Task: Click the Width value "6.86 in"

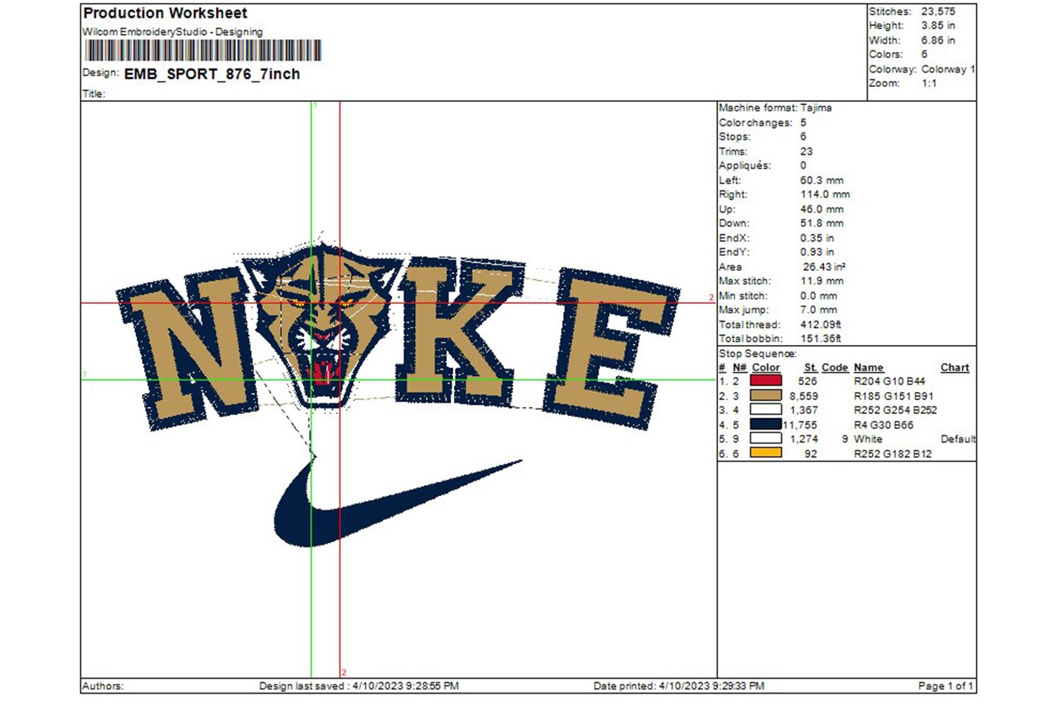Action: (x=938, y=40)
